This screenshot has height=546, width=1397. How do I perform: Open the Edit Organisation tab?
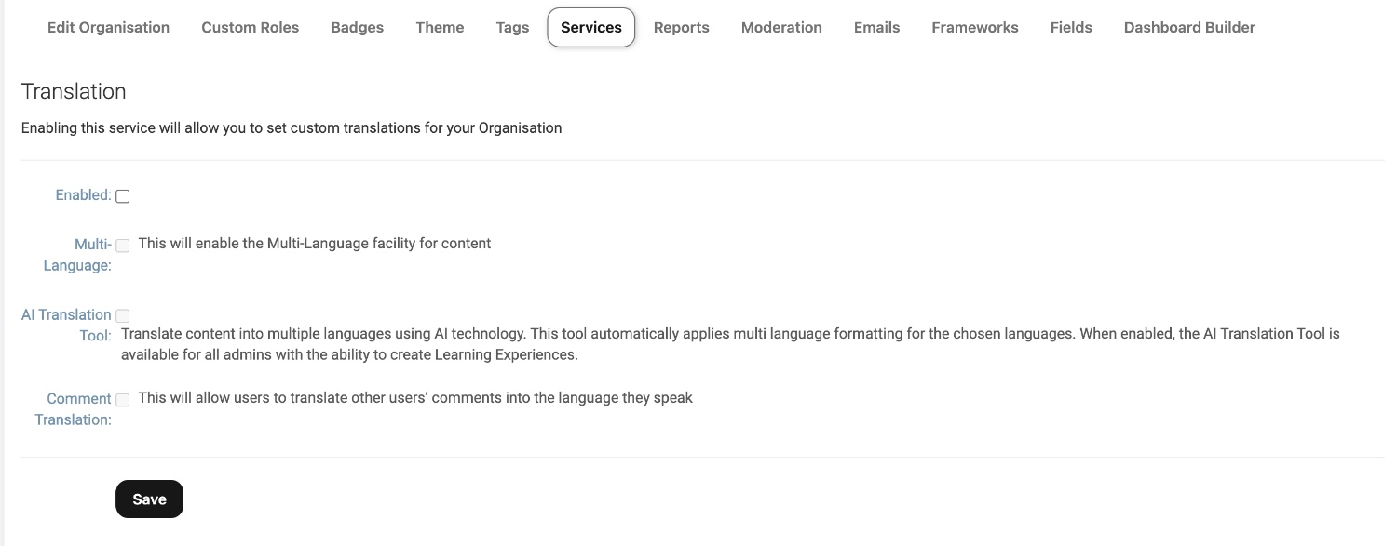pyautogui.click(x=108, y=27)
